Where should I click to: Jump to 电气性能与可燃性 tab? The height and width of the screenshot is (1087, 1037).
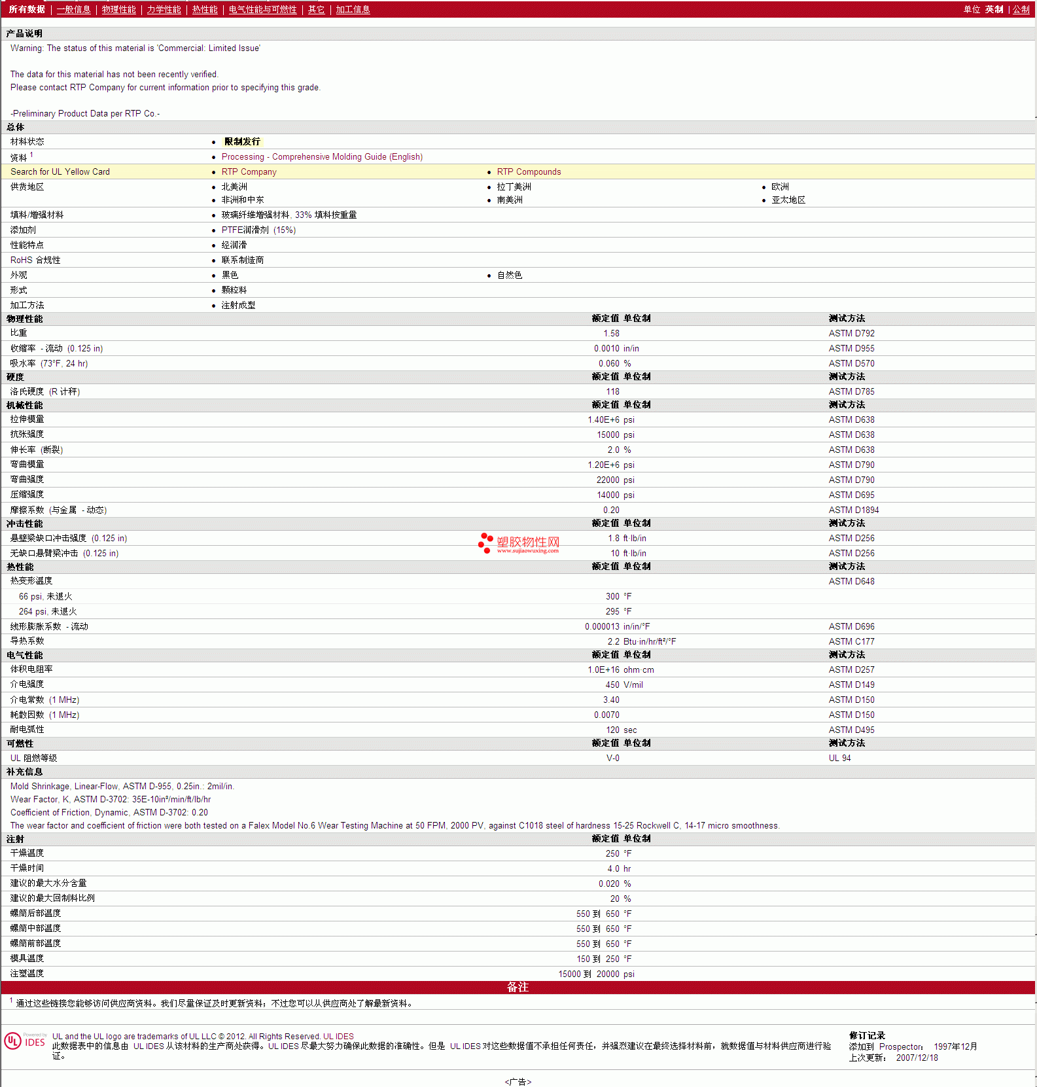(263, 9)
